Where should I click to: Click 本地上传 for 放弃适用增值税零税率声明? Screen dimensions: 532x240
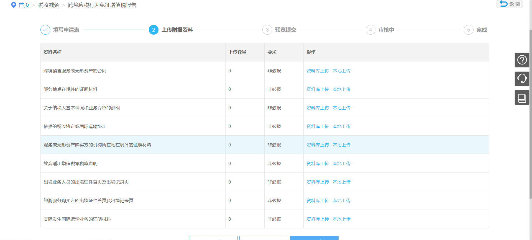[341, 163]
